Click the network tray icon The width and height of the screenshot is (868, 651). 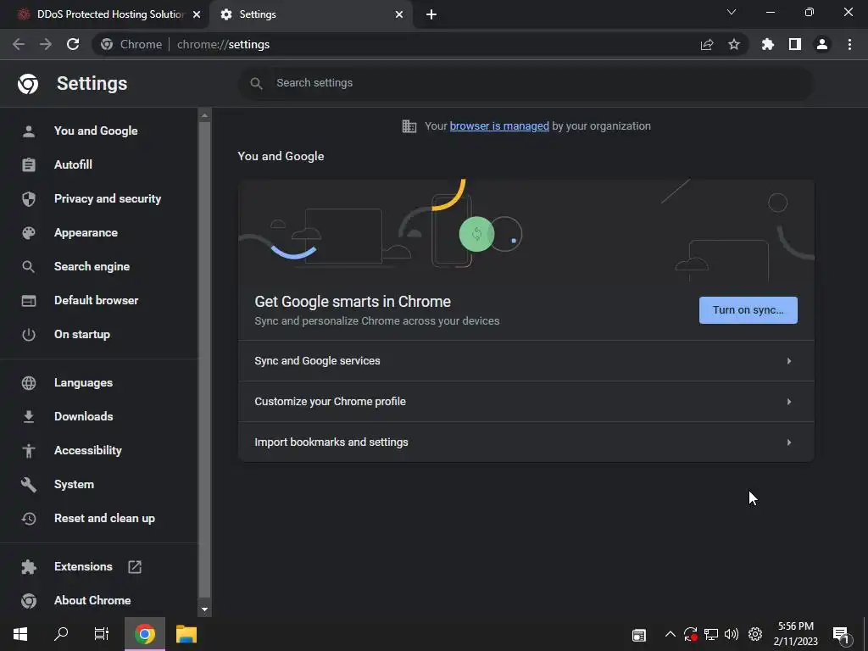tap(711, 634)
